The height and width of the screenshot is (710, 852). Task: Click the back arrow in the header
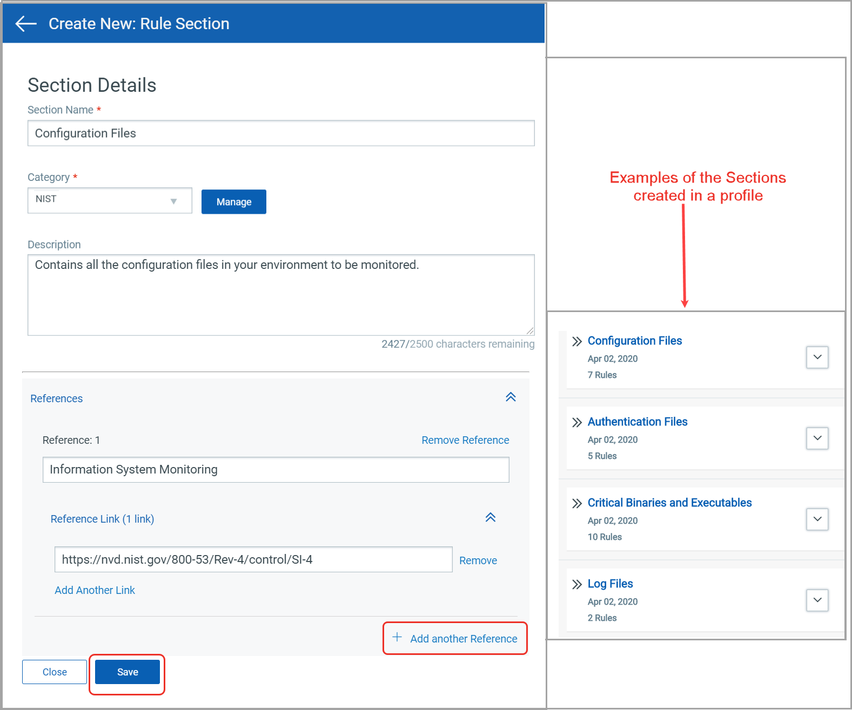click(x=26, y=24)
